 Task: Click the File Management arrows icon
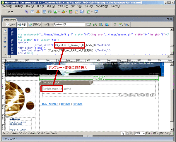pos(101,25)
